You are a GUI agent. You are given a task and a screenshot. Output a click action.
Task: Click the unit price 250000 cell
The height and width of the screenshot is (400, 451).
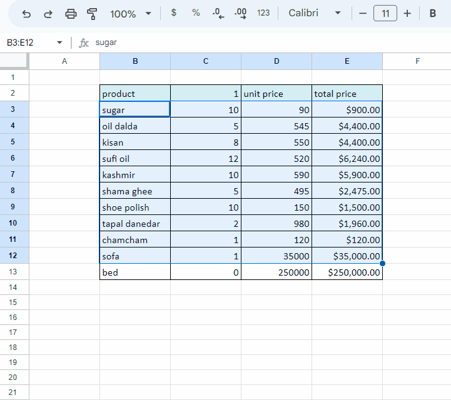click(276, 272)
